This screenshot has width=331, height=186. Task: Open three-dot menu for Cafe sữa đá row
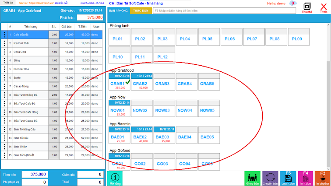4,35
